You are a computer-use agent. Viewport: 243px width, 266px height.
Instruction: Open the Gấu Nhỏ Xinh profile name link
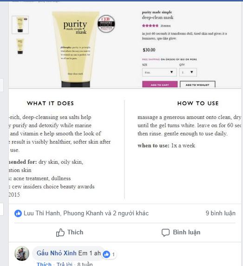pyautogui.click(x=57, y=253)
